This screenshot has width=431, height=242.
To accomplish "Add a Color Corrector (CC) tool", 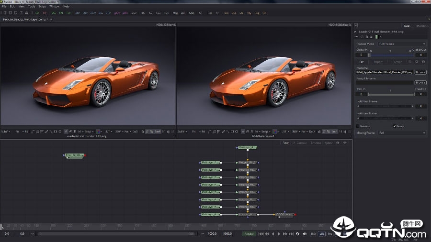I will [x=151, y=13].
